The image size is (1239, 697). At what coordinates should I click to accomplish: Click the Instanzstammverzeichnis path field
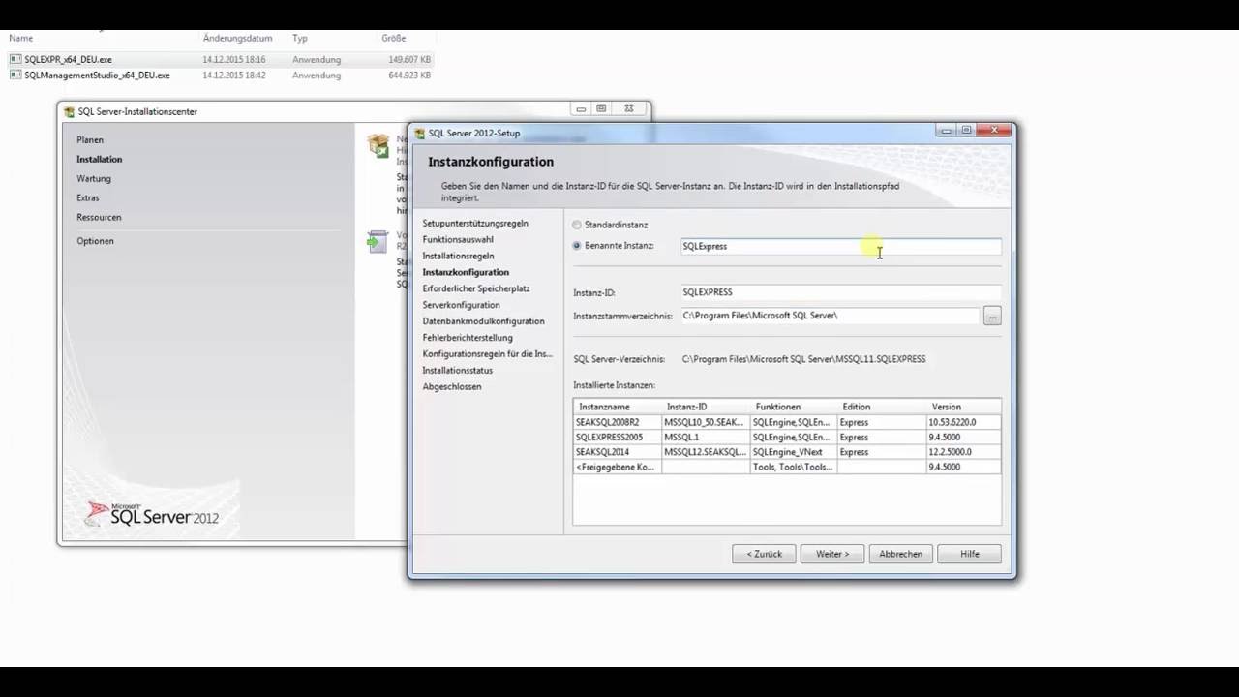830,316
